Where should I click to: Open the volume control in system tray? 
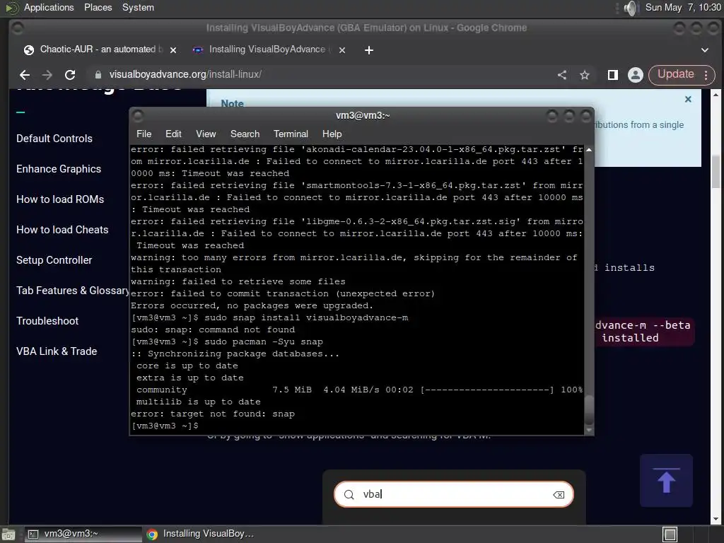[630, 8]
